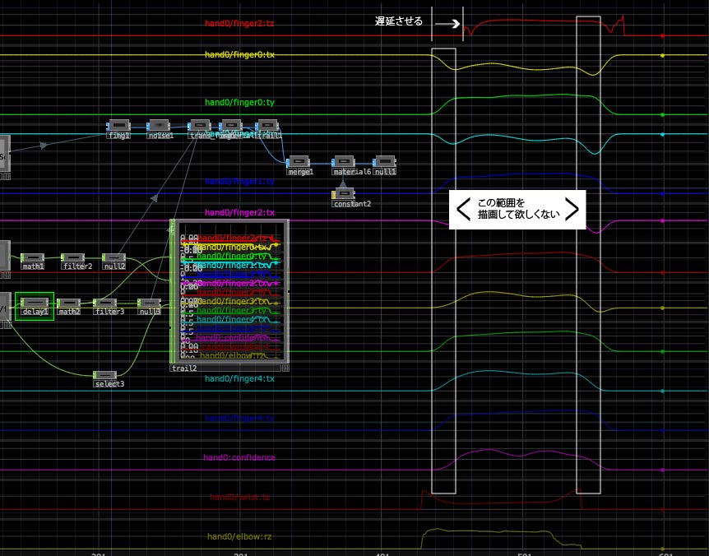Viewport: 709px width, 556px height.
Task: Select the null3 node
Action: tap(149, 303)
